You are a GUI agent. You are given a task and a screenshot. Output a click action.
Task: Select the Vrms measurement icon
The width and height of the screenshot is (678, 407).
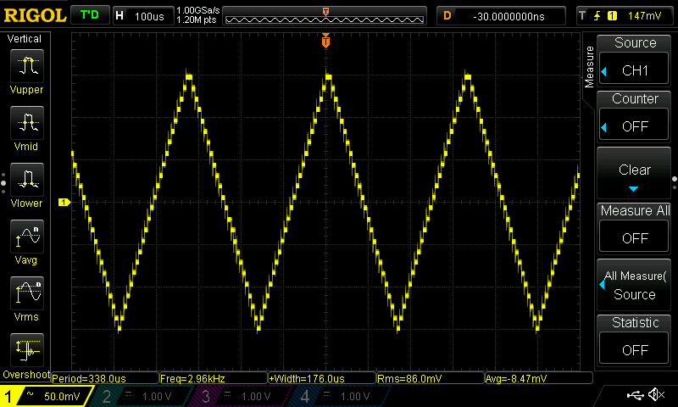pos(27,293)
